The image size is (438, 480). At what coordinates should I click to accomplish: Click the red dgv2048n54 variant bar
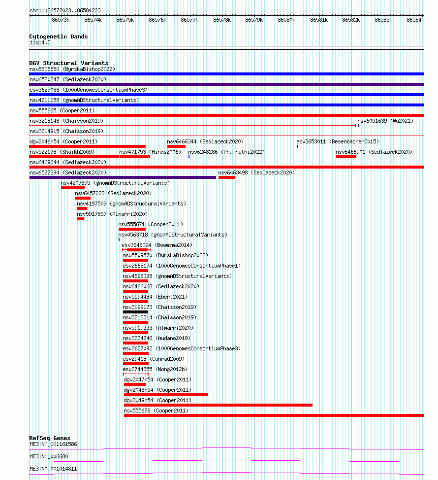point(166,395)
